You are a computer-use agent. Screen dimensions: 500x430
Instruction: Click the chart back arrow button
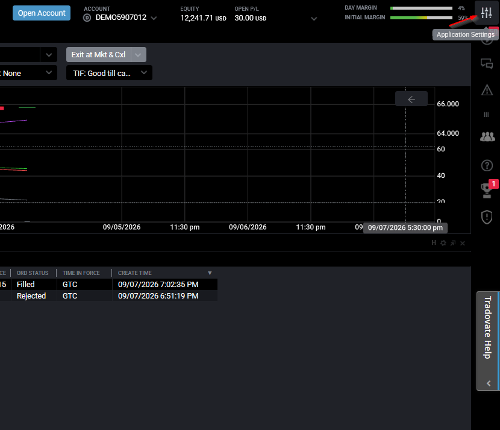[x=411, y=100]
